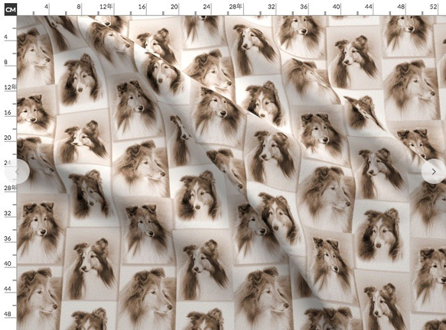Viewport: 446px width, 330px height.
Task: Toggle the CM ruler unit badge
Action: tap(11, 10)
